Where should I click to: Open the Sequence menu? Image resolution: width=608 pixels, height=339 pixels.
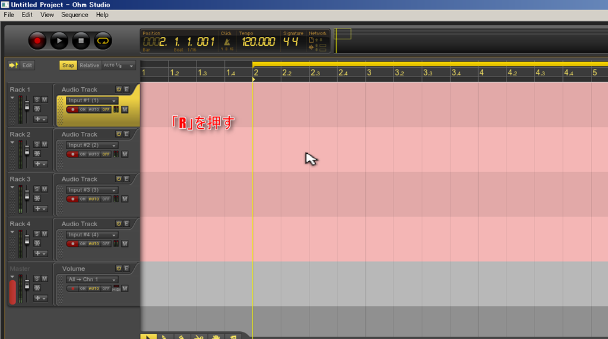(x=74, y=15)
